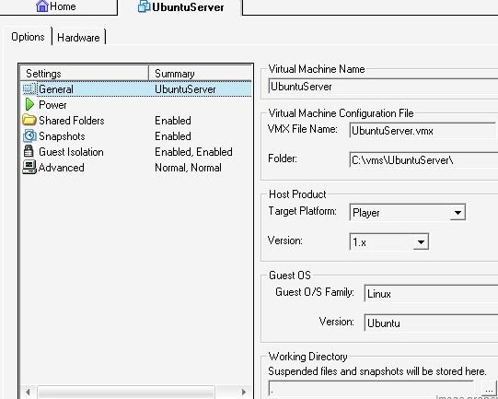Click the Settings column header
The width and height of the screenshot is (498, 399).
pos(84,74)
